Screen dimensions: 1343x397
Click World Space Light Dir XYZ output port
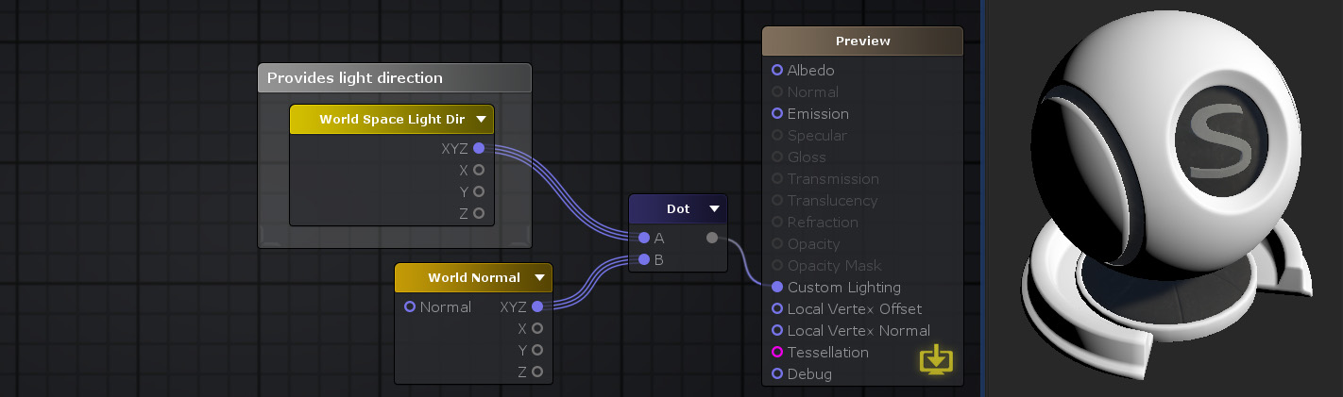tap(479, 148)
